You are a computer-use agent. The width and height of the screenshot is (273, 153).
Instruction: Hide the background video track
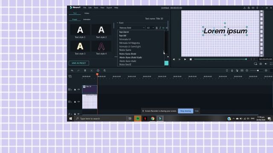(78, 102)
